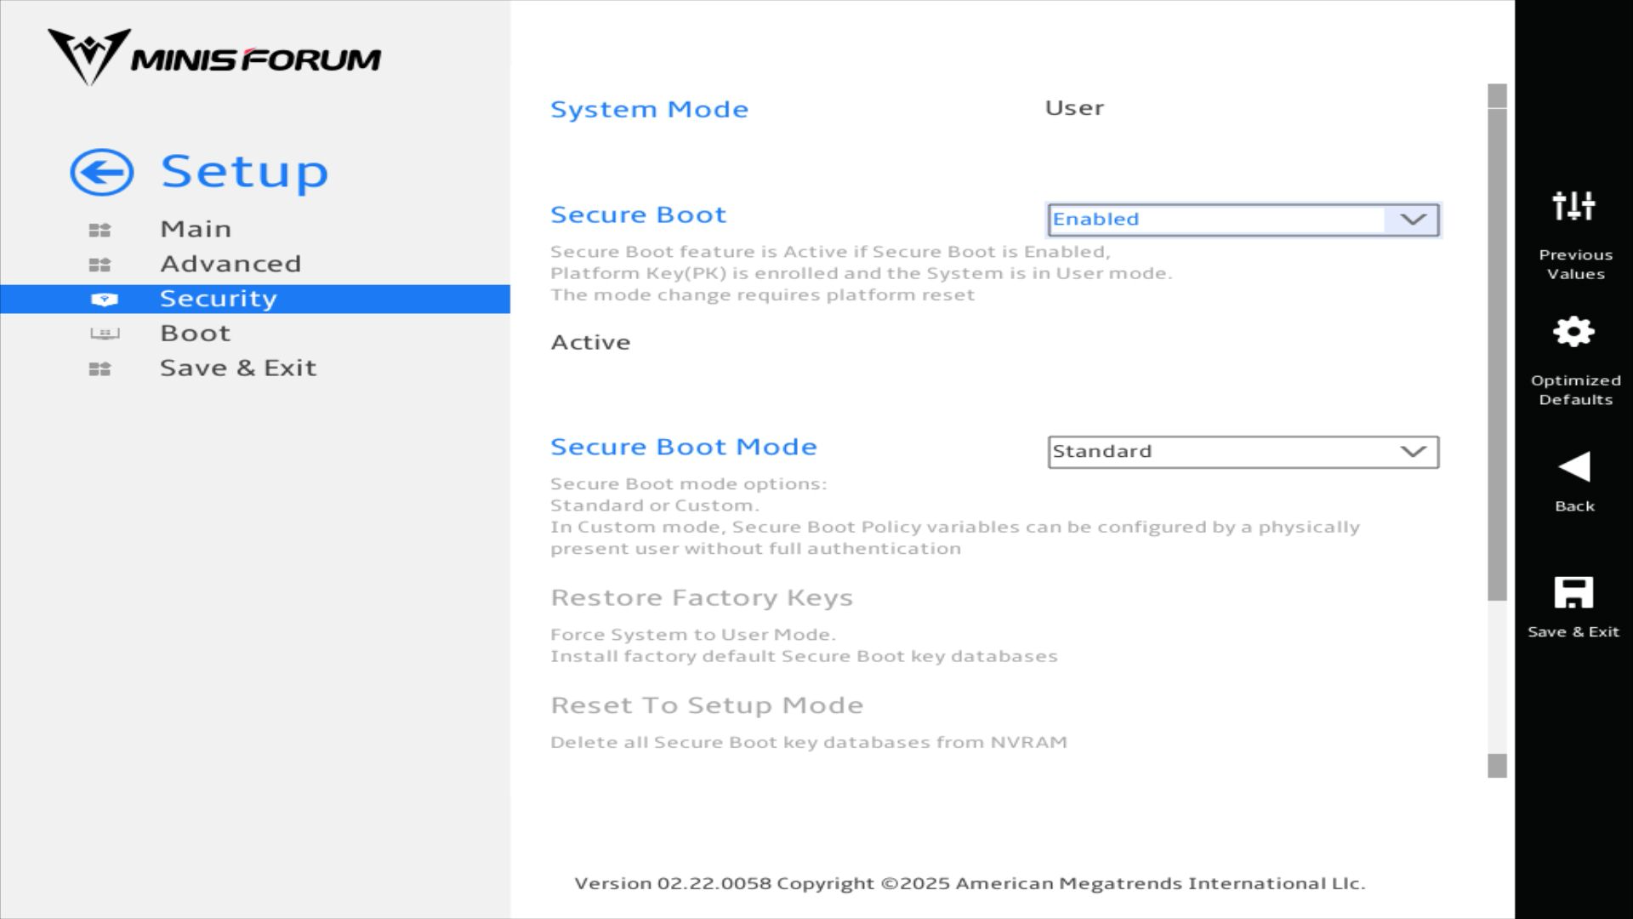Click the Optimized Defaults gear icon
This screenshot has height=919, width=1633.
click(1573, 332)
